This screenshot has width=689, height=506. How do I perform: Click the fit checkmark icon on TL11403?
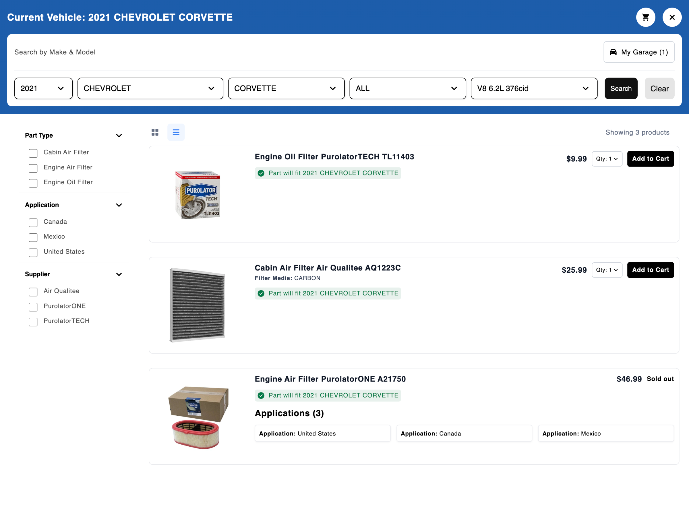tap(261, 173)
